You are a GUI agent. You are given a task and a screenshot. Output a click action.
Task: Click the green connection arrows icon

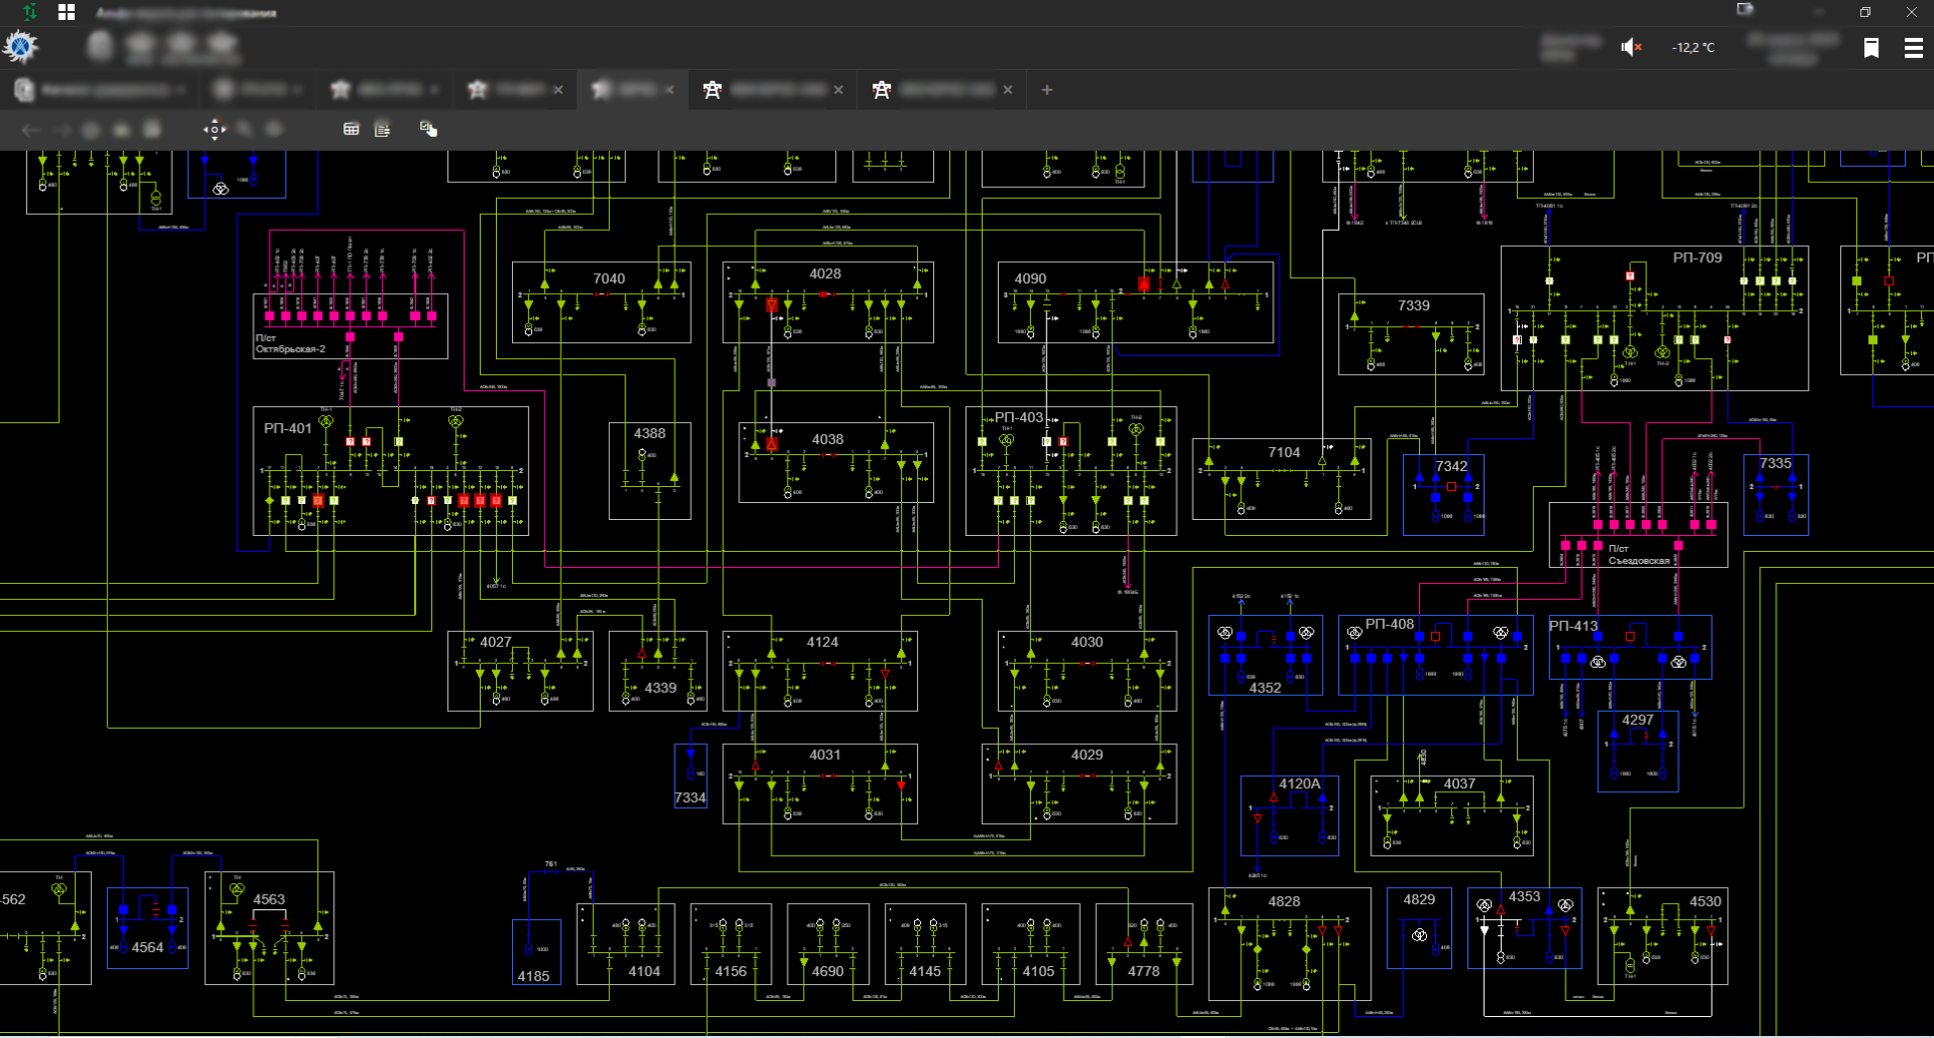[30, 12]
